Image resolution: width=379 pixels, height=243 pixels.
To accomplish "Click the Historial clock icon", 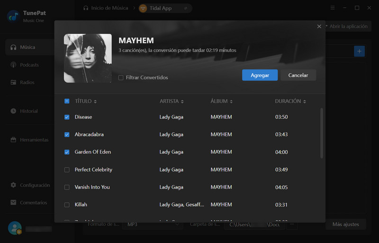I will pyautogui.click(x=13, y=111).
